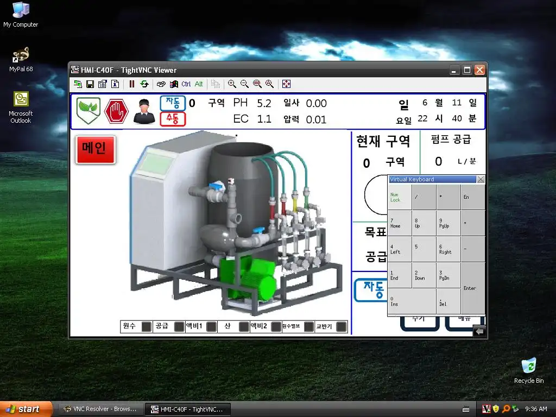Tap the 2 Down key

coord(424,275)
